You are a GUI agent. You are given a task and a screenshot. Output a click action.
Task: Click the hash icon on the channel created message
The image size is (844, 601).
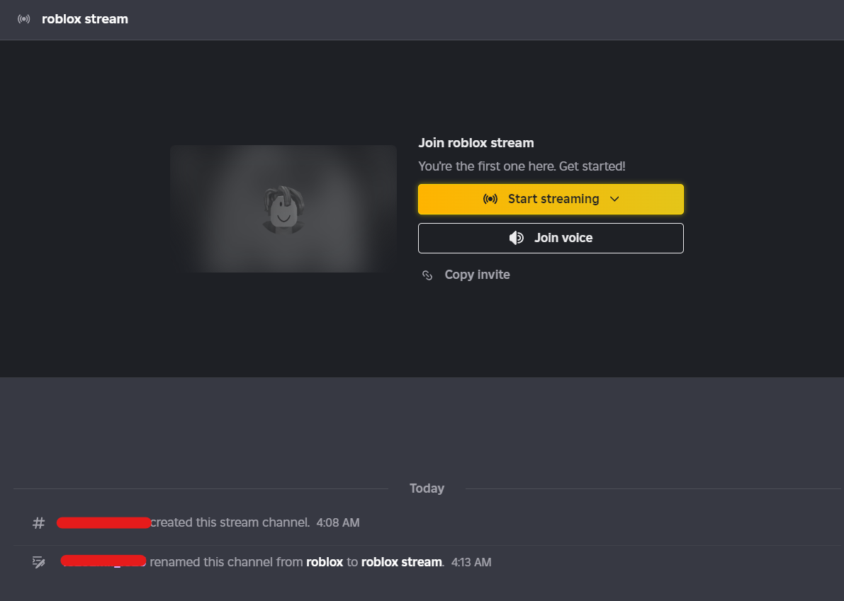(39, 523)
